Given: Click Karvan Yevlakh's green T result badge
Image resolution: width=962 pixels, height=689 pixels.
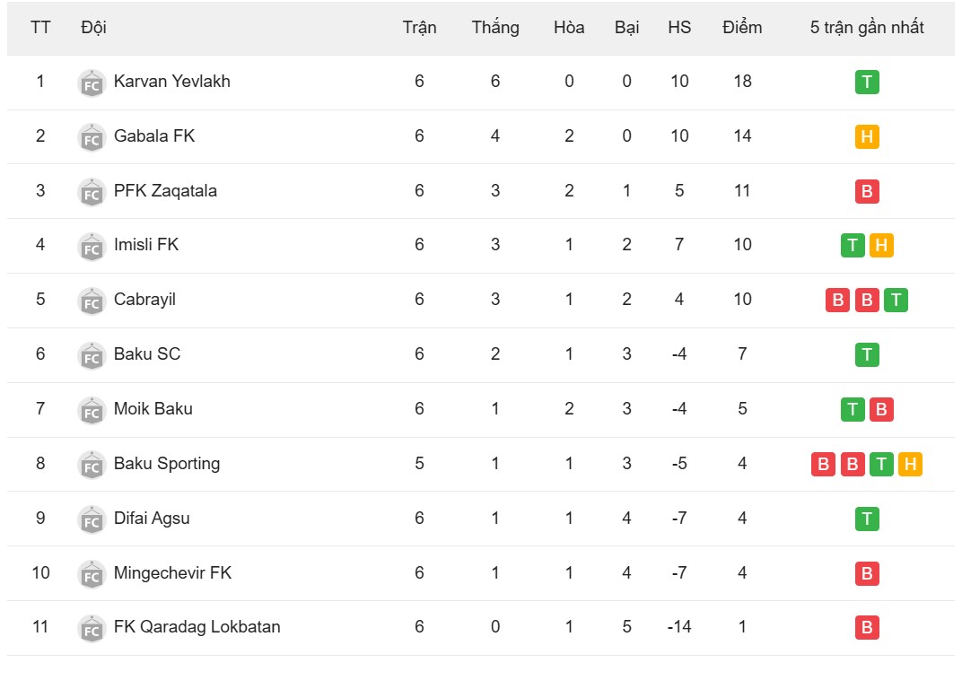Looking at the screenshot, I should [x=867, y=83].
